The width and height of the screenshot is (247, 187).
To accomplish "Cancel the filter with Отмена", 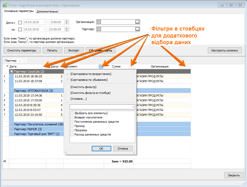I will click(x=123, y=149).
